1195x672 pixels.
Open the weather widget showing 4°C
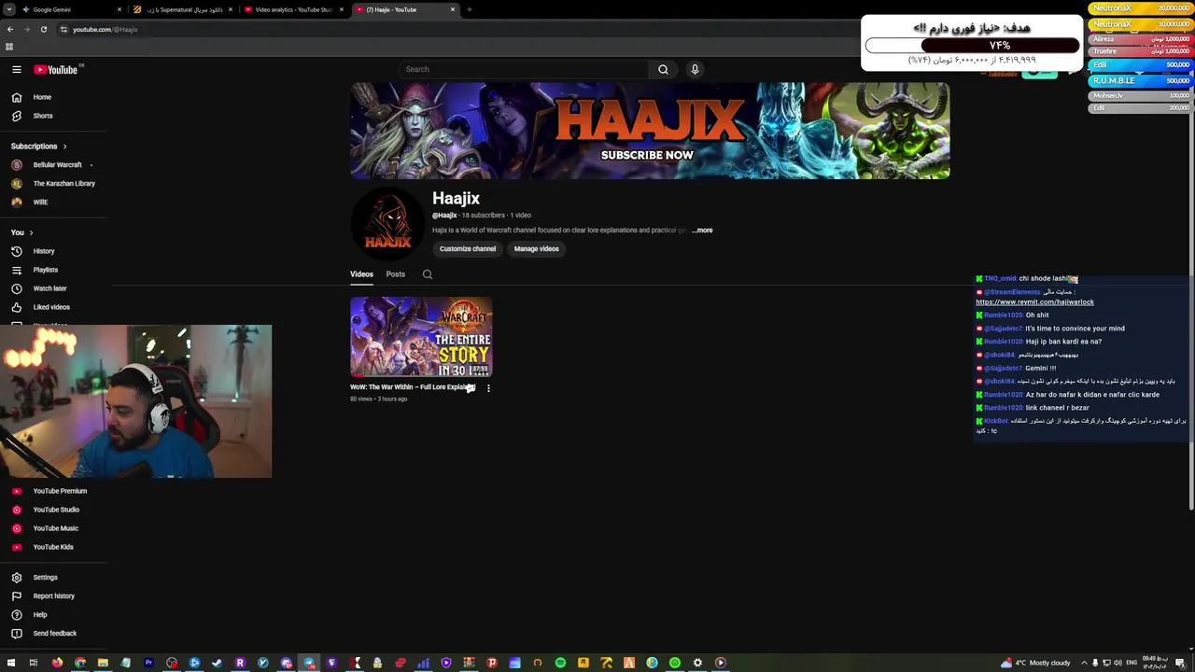coord(1034,663)
